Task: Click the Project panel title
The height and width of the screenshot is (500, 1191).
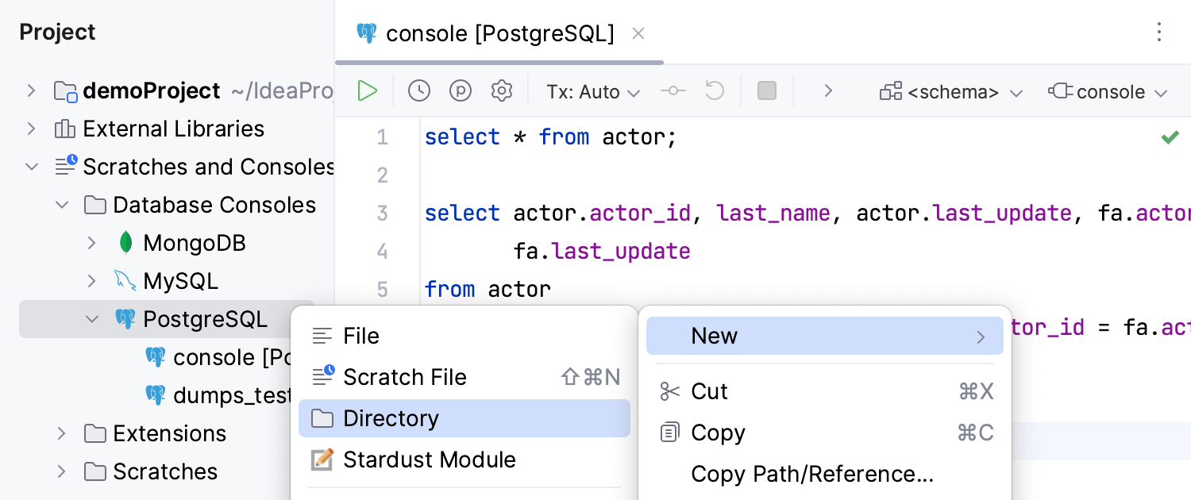Action: (x=57, y=32)
